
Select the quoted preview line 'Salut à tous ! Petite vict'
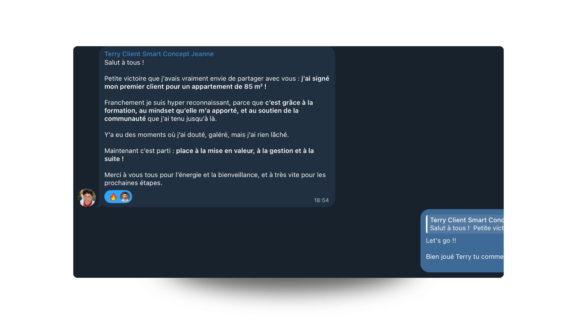point(467,228)
